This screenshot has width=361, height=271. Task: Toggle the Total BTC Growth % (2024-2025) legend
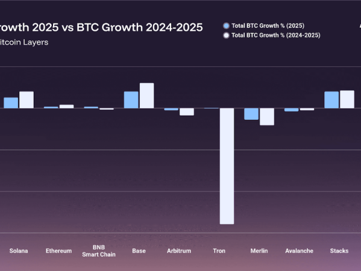click(272, 35)
